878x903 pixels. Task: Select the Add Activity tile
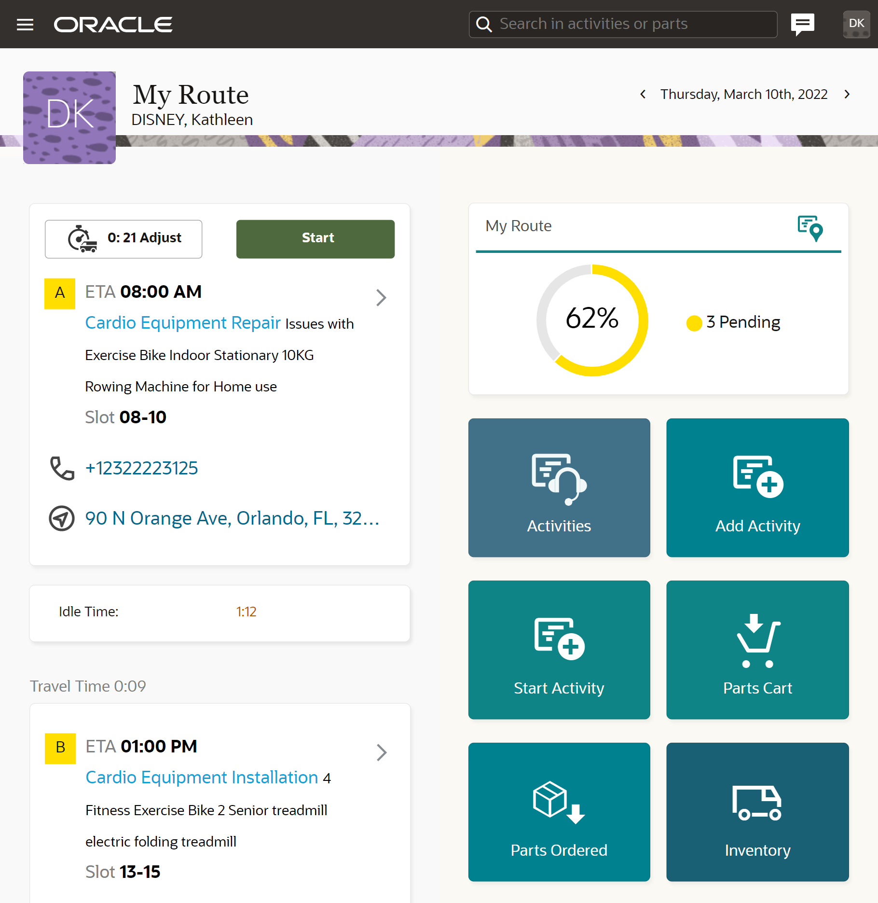coord(757,487)
